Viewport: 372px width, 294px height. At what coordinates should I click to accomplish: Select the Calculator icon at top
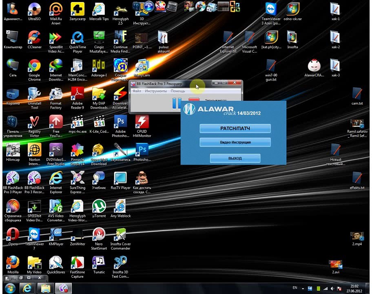(x=172, y=6)
